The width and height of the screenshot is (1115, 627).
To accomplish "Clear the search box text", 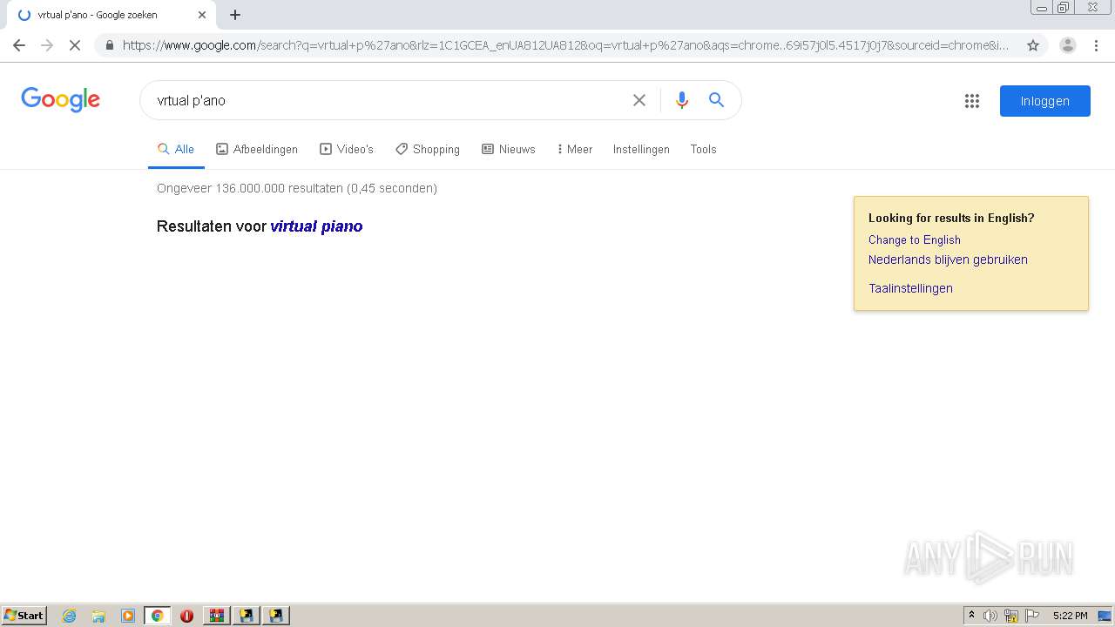I will [639, 100].
